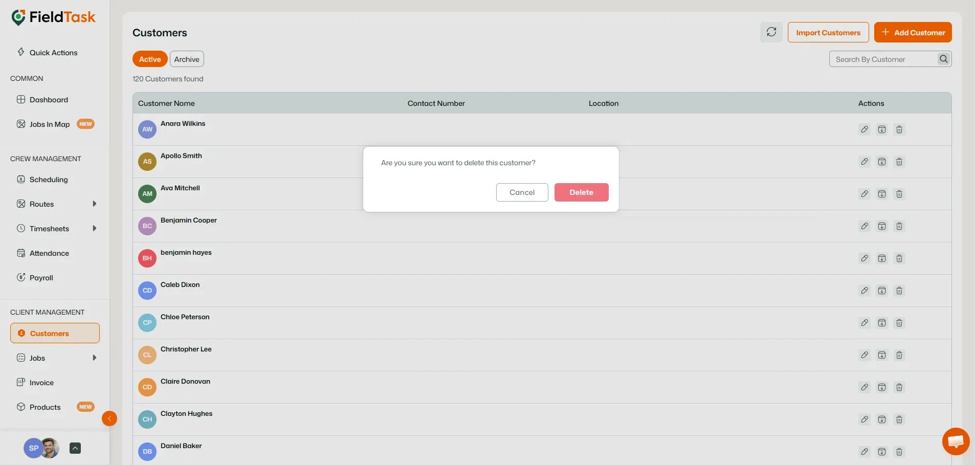Edit customer Daniel Baker
This screenshot has height=465, width=975.
(x=865, y=452)
